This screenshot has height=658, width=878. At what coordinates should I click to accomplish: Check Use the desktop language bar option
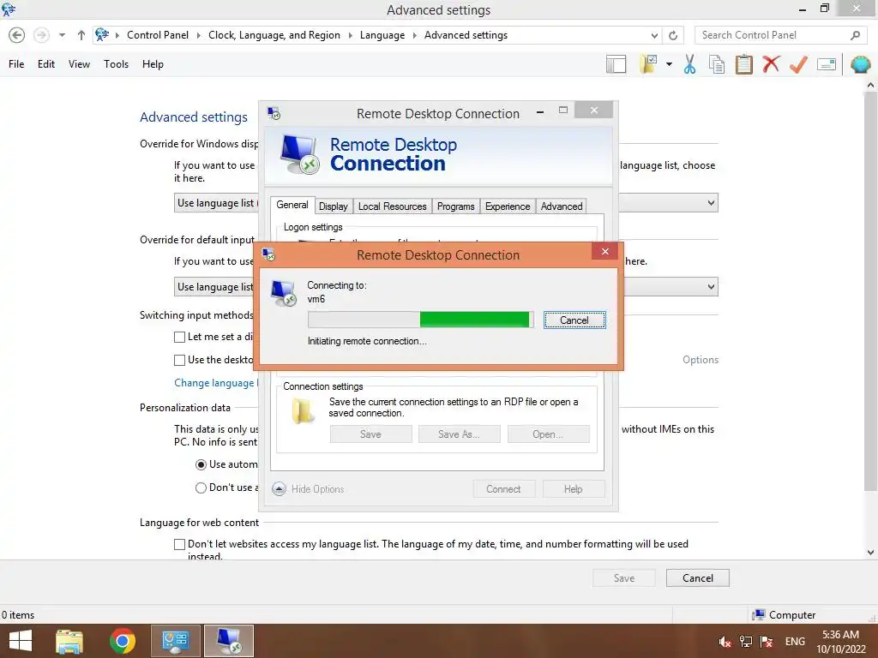point(180,361)
